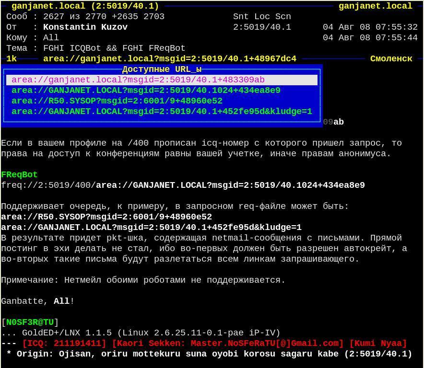Click sender name Konstantin Kuzov
This screenshot has width=424, height=368.
85,27
